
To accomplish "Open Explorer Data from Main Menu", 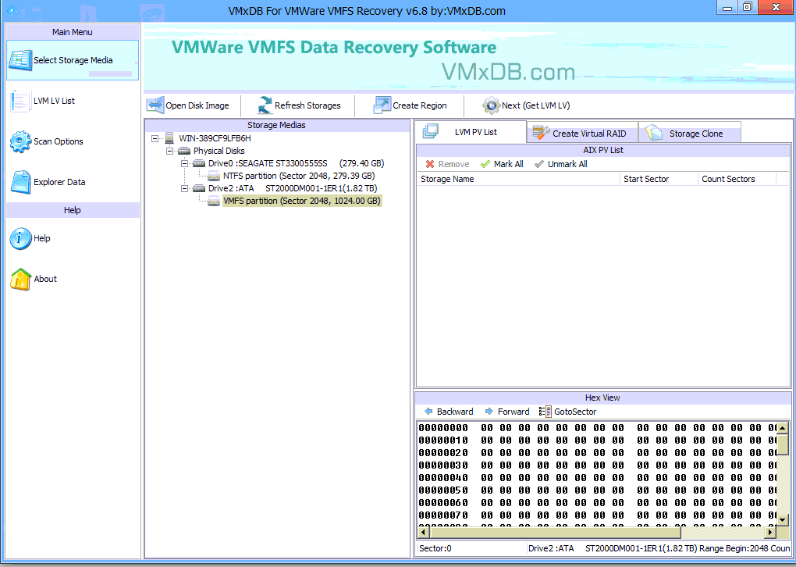I will [x=72, y=182].
